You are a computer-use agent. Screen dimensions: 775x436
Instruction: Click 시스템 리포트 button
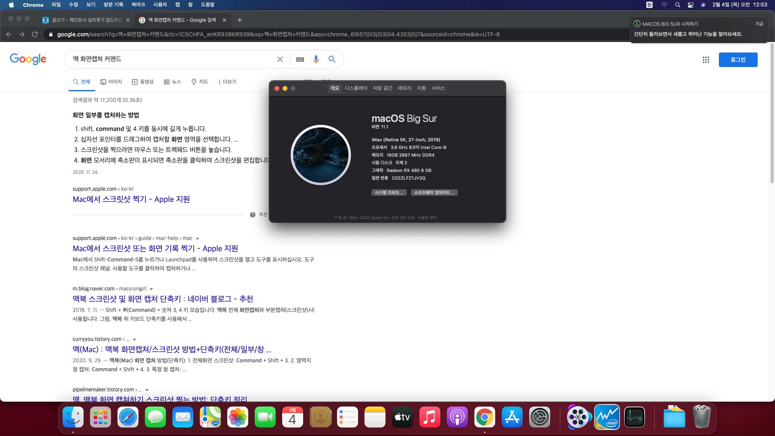[389, 193]
